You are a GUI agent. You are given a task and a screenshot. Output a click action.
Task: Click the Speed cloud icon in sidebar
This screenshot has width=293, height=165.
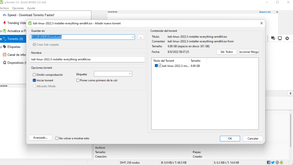pos(5,15)
